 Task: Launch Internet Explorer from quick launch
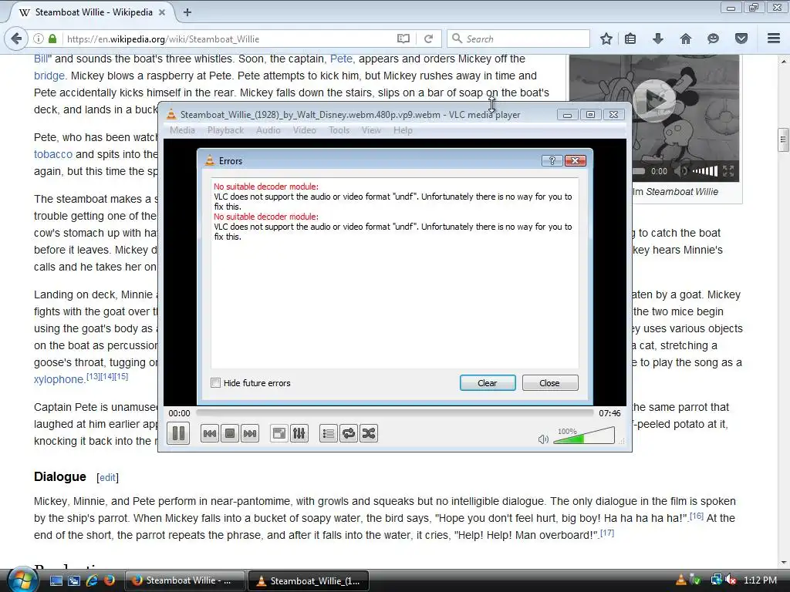click(92, 580)
